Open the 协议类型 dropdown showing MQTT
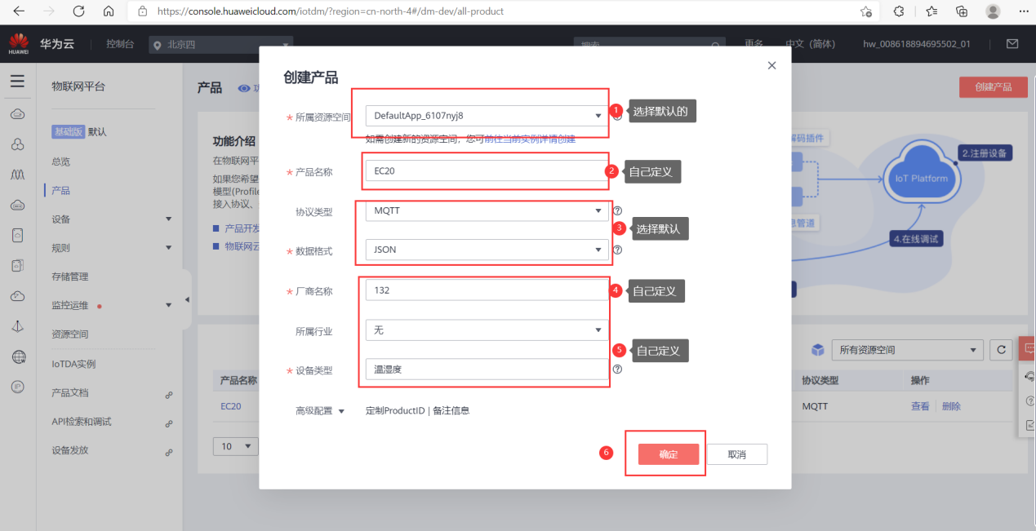 [487, 210]
